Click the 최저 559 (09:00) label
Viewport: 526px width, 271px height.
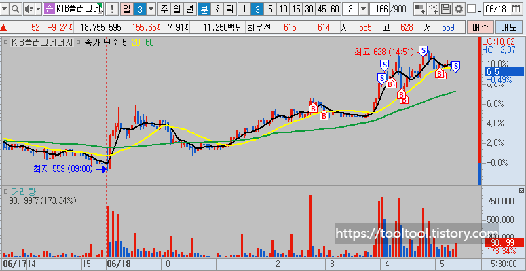pyautogui.click(x=62, y=168)
